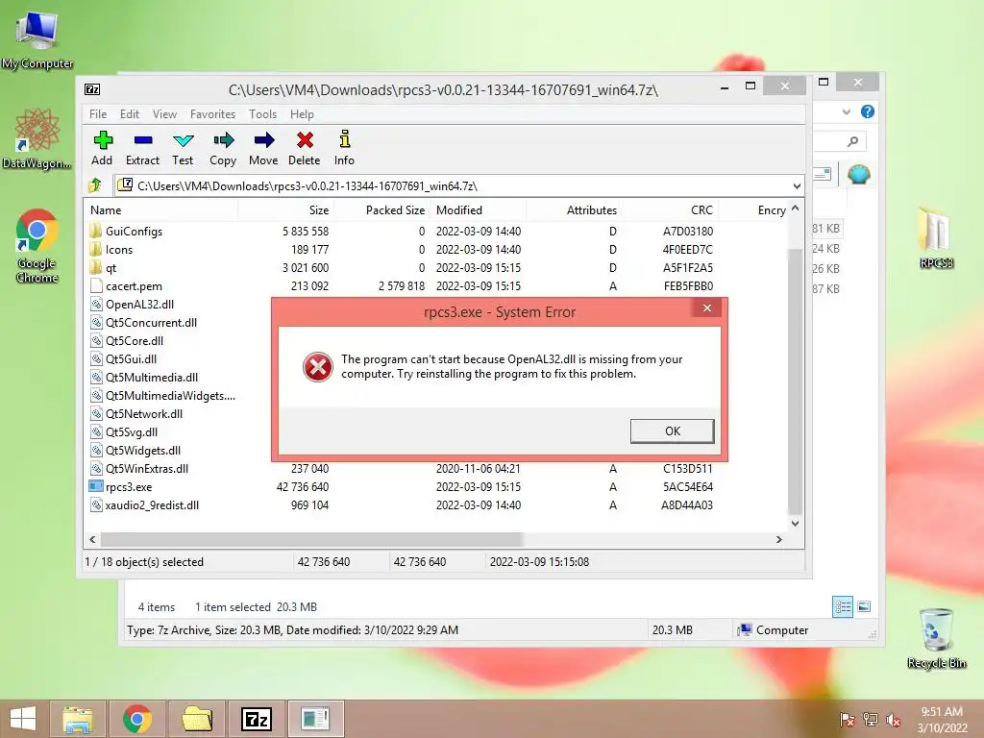
Task: Open the View menu
Action: tap(164, 114)
